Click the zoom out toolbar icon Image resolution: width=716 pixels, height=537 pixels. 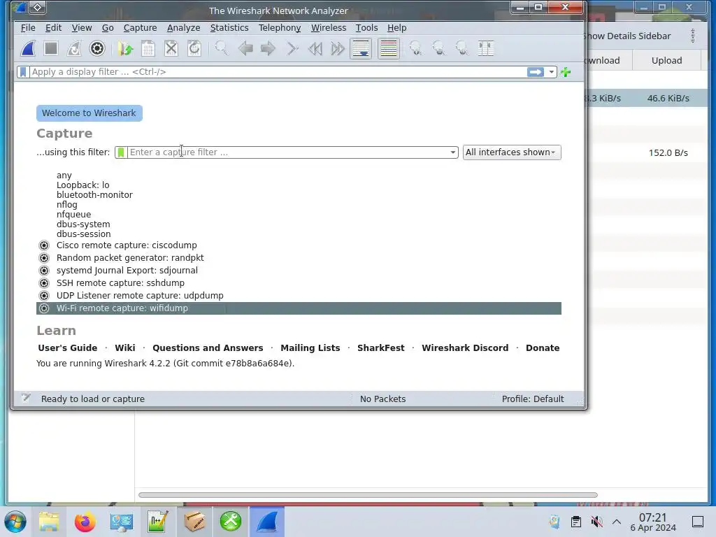439,48
